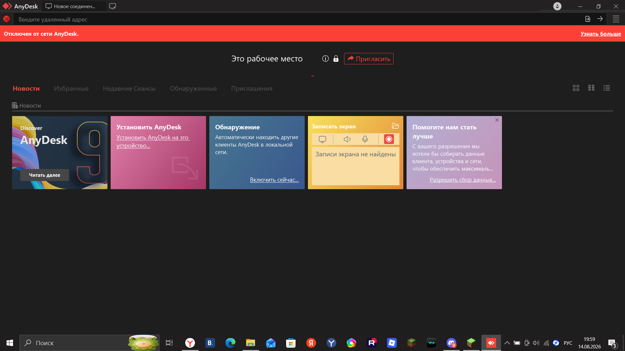Toggle speaker audio recording option

pos(347,139)
